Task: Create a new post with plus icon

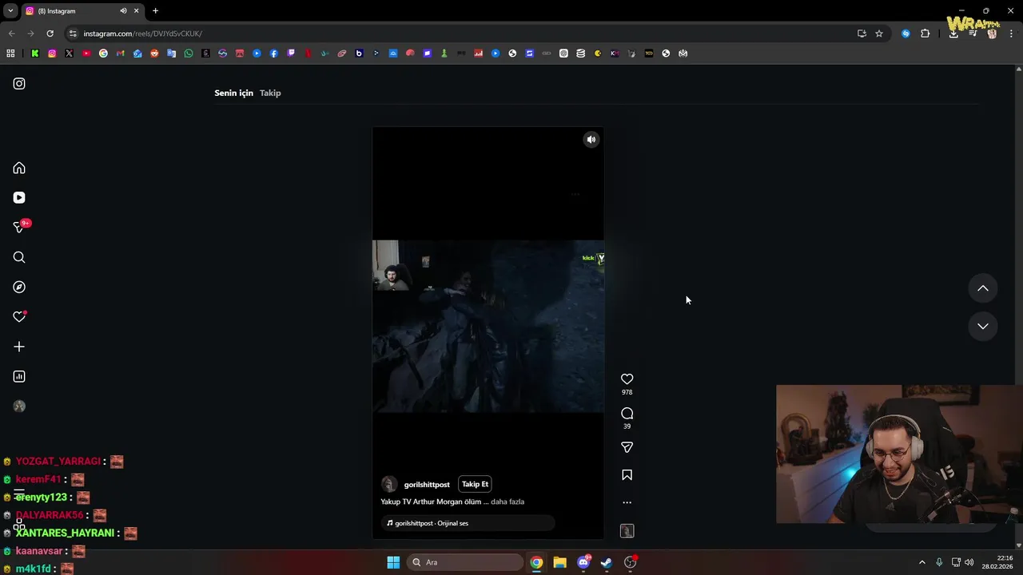Action: click(19, 347)
